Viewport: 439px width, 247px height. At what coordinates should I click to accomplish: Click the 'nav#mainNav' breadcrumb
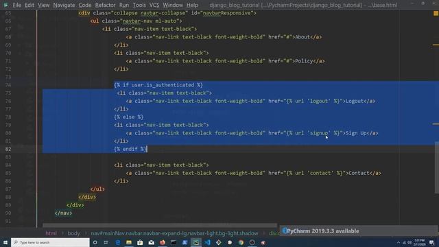point(174,233)
